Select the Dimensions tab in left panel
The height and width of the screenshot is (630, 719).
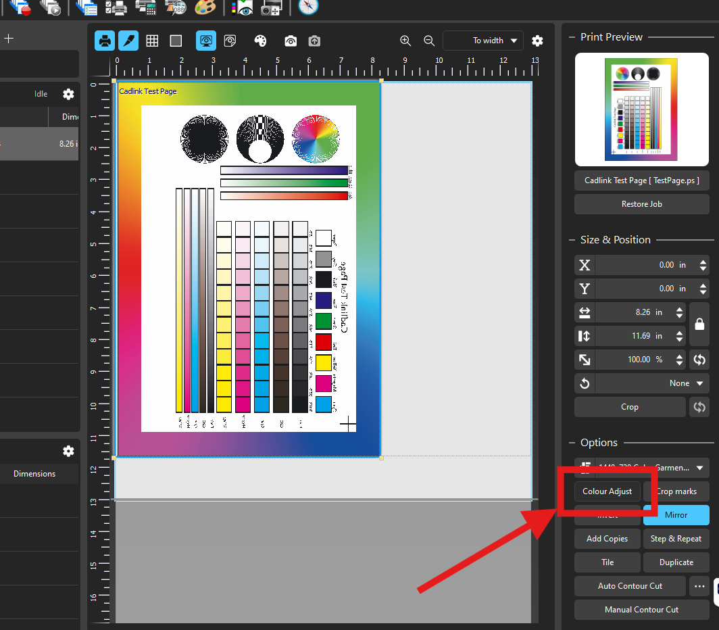tap(34, 474)
